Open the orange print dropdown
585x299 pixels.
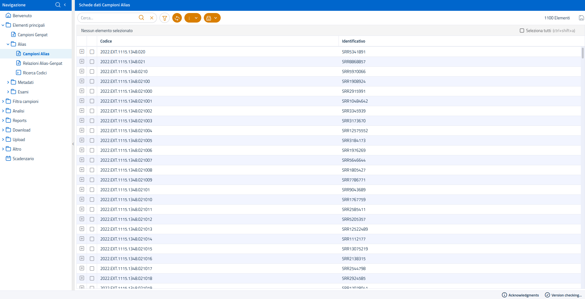coord(212,18)
